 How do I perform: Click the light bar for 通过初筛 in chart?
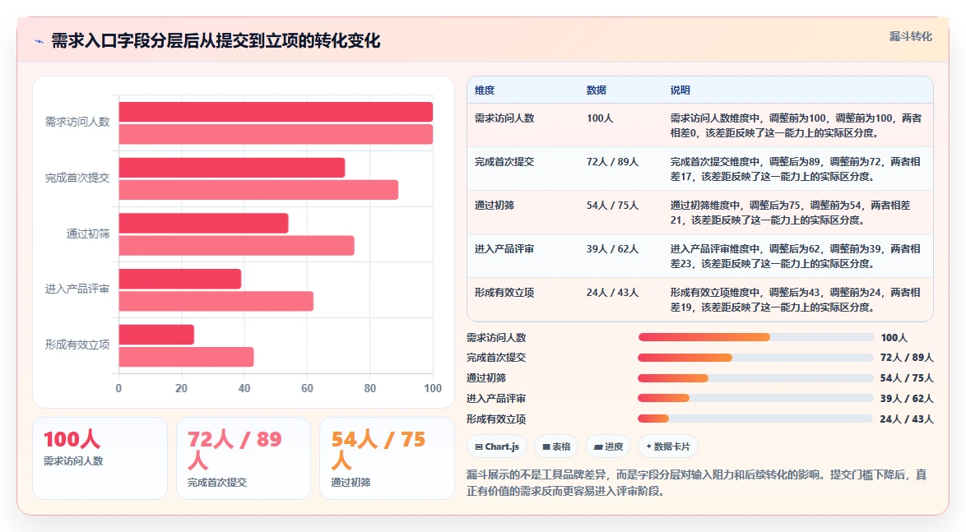pos(237,245)
